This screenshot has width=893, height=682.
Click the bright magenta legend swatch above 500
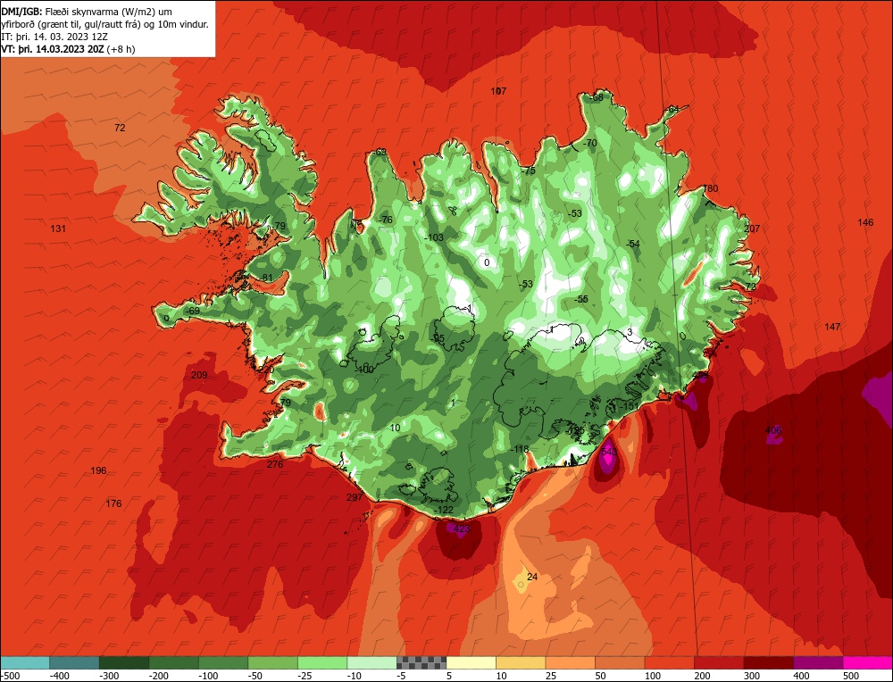click(868, 662)
